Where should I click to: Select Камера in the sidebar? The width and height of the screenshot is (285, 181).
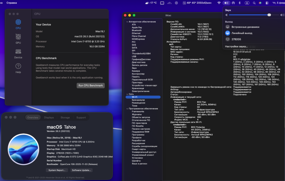coord(136,71)
